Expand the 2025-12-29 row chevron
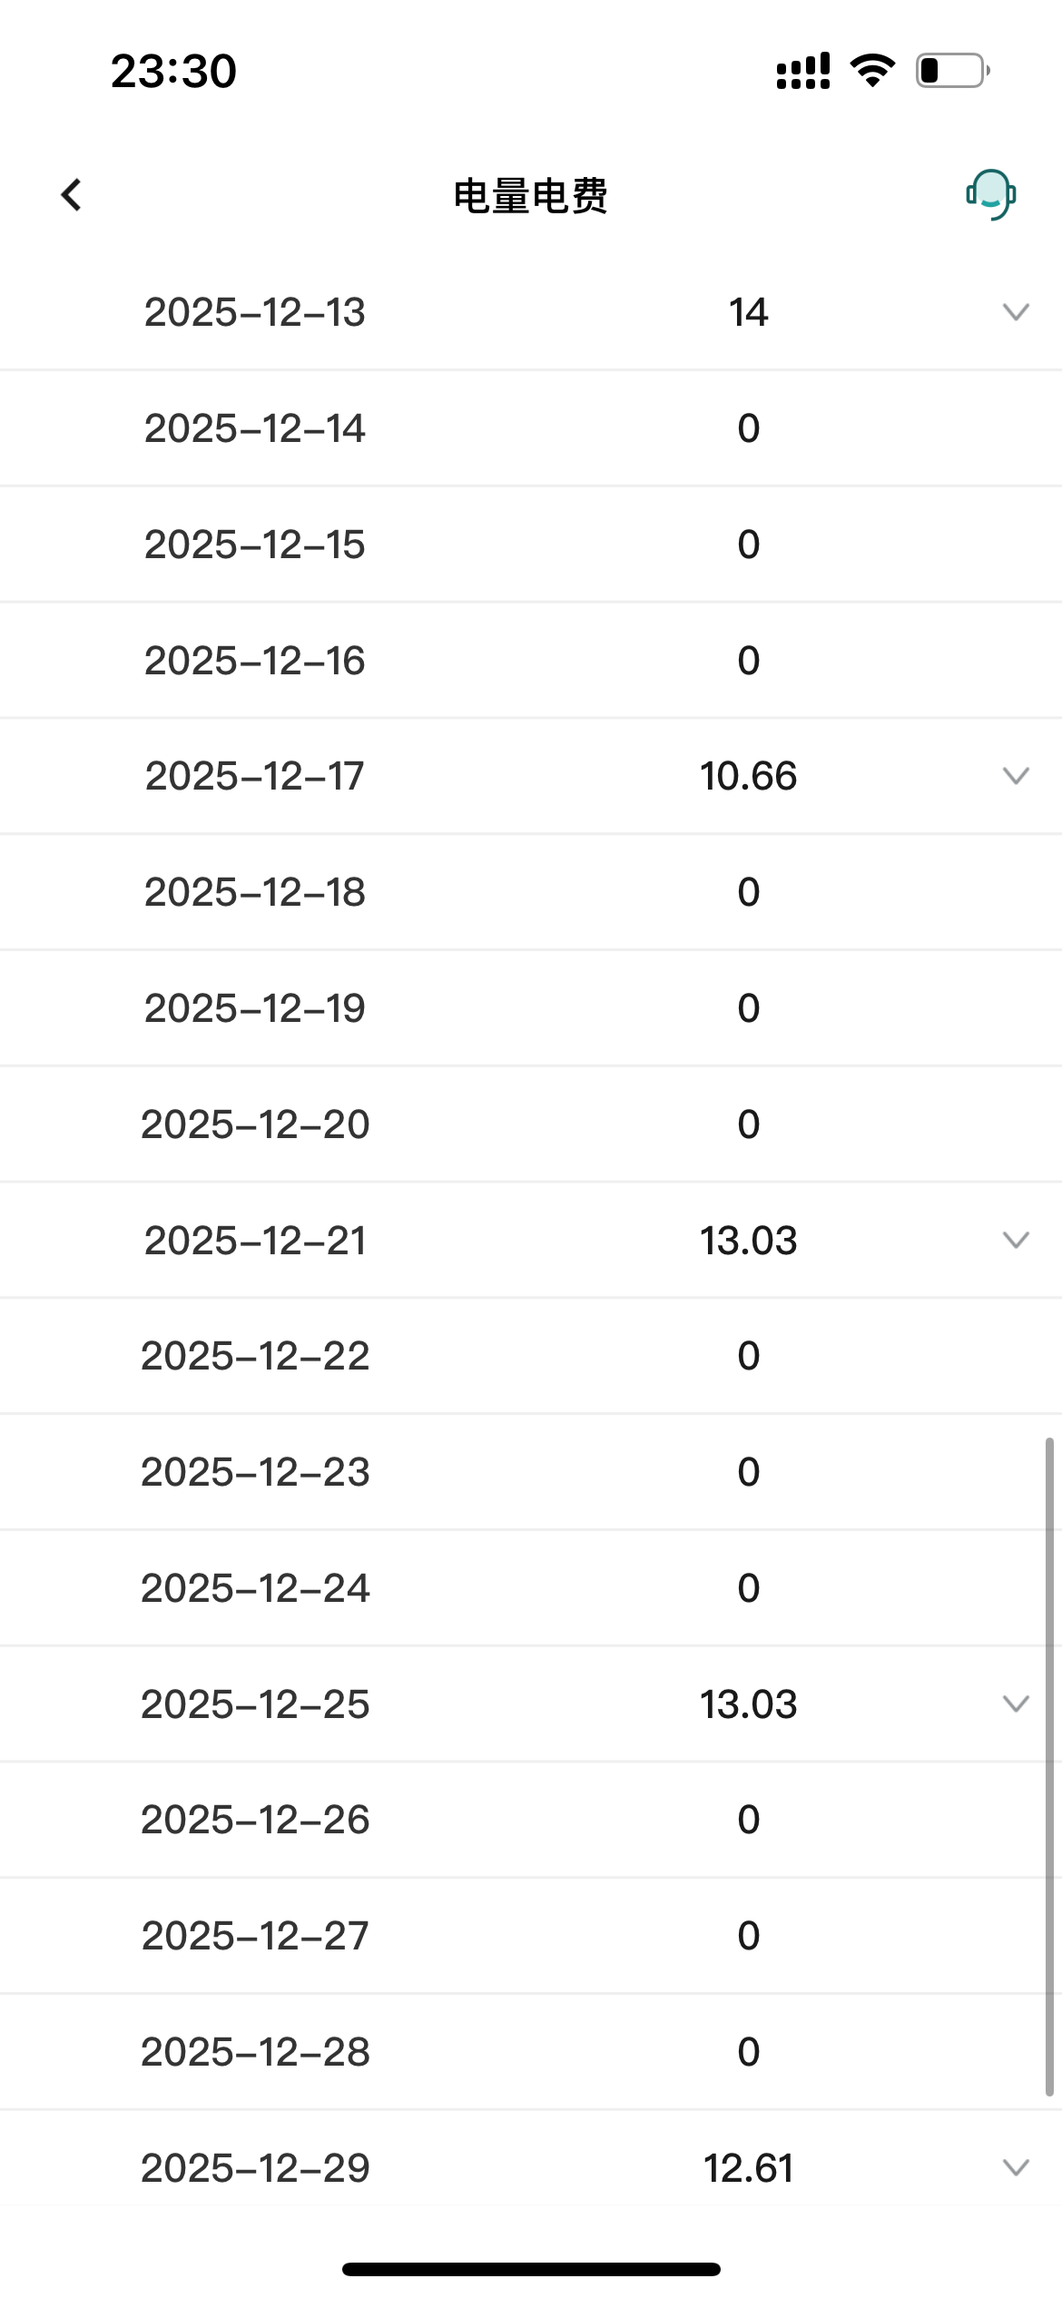This screenshot has width=1062, height=2298. coord(1016,2167)
